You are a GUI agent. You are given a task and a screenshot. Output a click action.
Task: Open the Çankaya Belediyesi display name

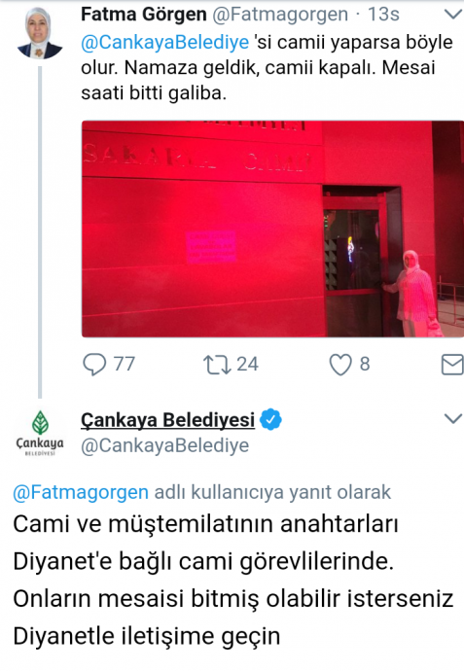point(167,420)
